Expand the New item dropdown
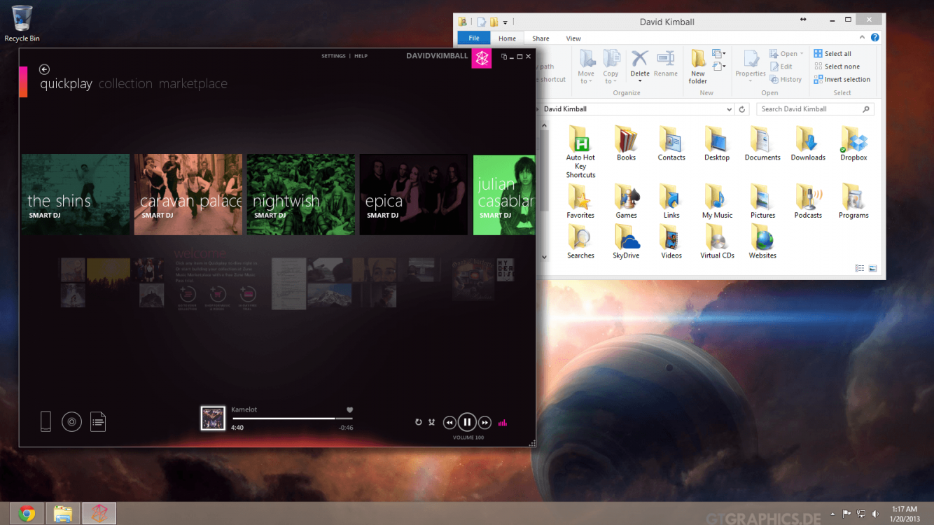 719,54
